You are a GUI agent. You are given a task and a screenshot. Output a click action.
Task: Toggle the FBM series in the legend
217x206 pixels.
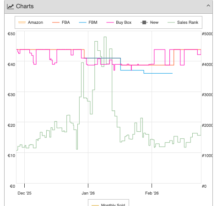click(88, 22)
